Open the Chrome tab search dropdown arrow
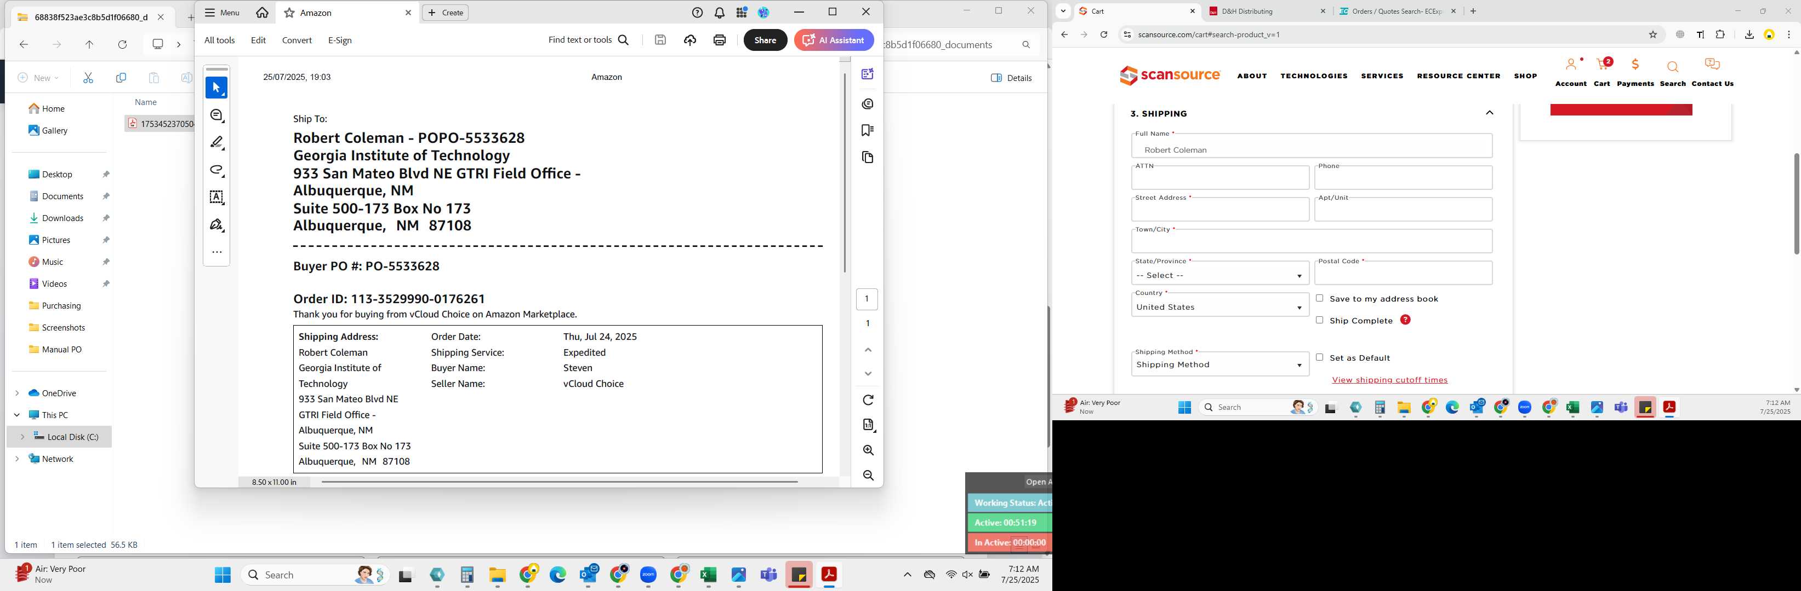 [1063, 11]
